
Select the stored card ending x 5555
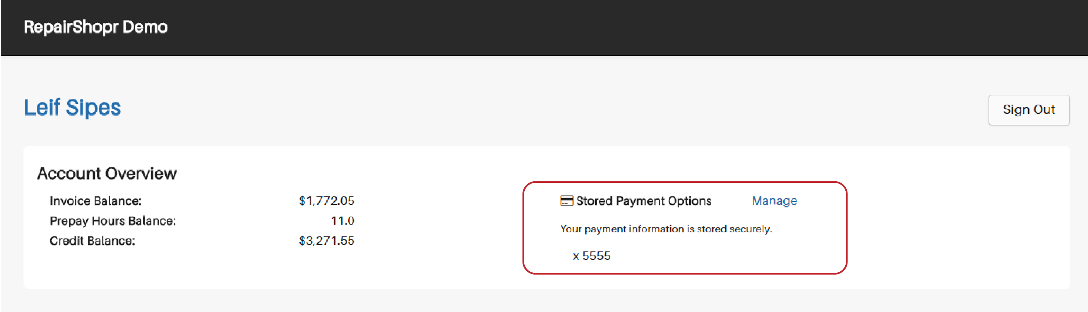[591, 256]
